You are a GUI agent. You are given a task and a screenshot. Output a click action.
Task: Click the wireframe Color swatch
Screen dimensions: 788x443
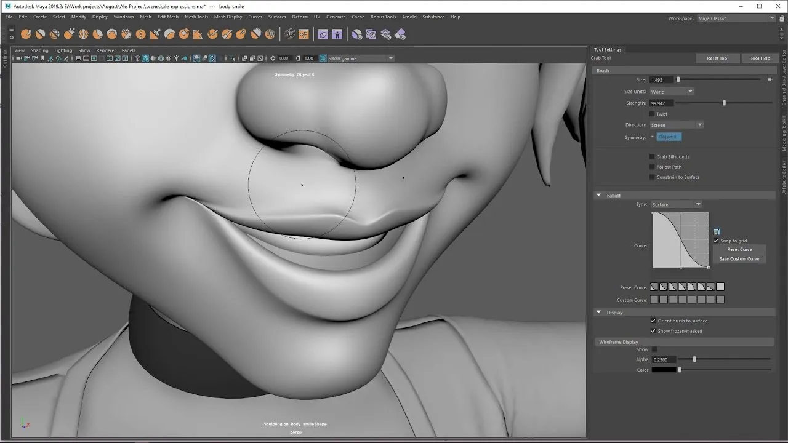[664, 370]
